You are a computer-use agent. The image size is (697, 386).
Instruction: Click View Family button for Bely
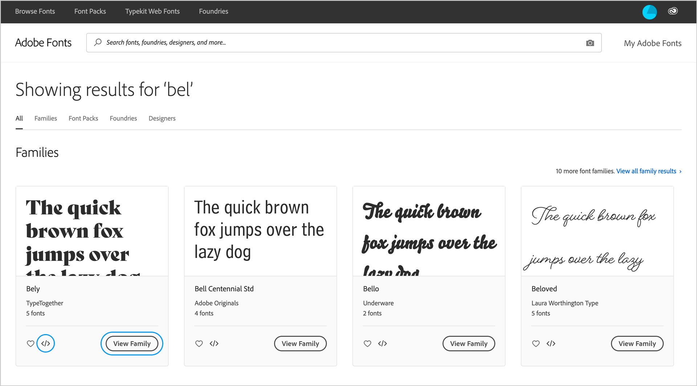132,344
